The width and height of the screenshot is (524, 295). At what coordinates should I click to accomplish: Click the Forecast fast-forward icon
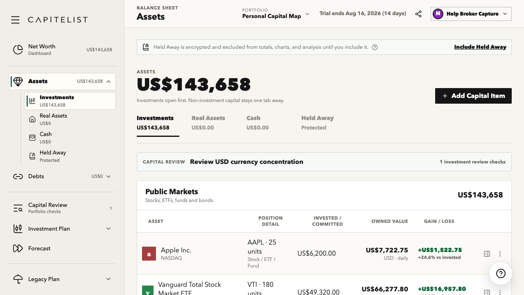pyautogui.click(x=18, y=248)
